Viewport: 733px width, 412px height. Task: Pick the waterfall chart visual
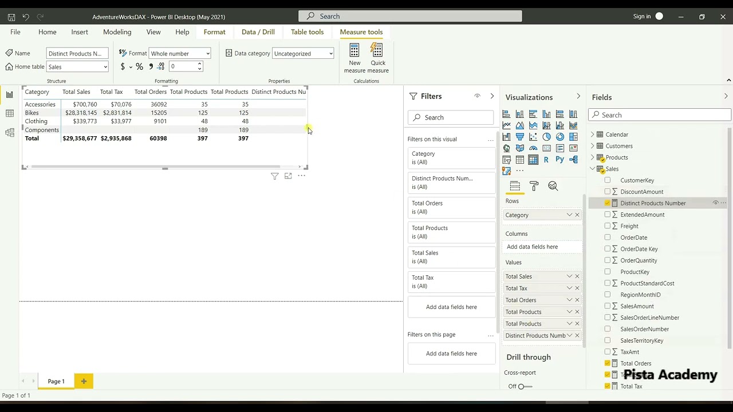coord(506,137)
